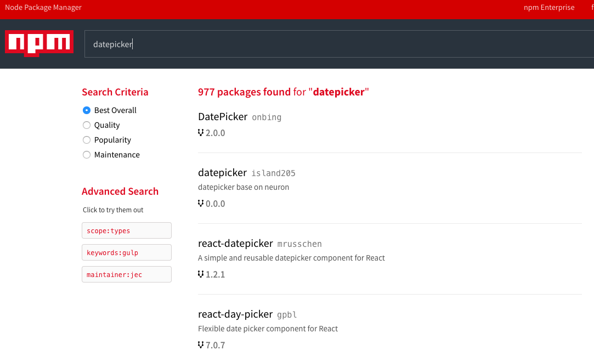The height and width of the screenshot is (350, 594).
Task: Open the react-day-picker package
Action: 235,314
